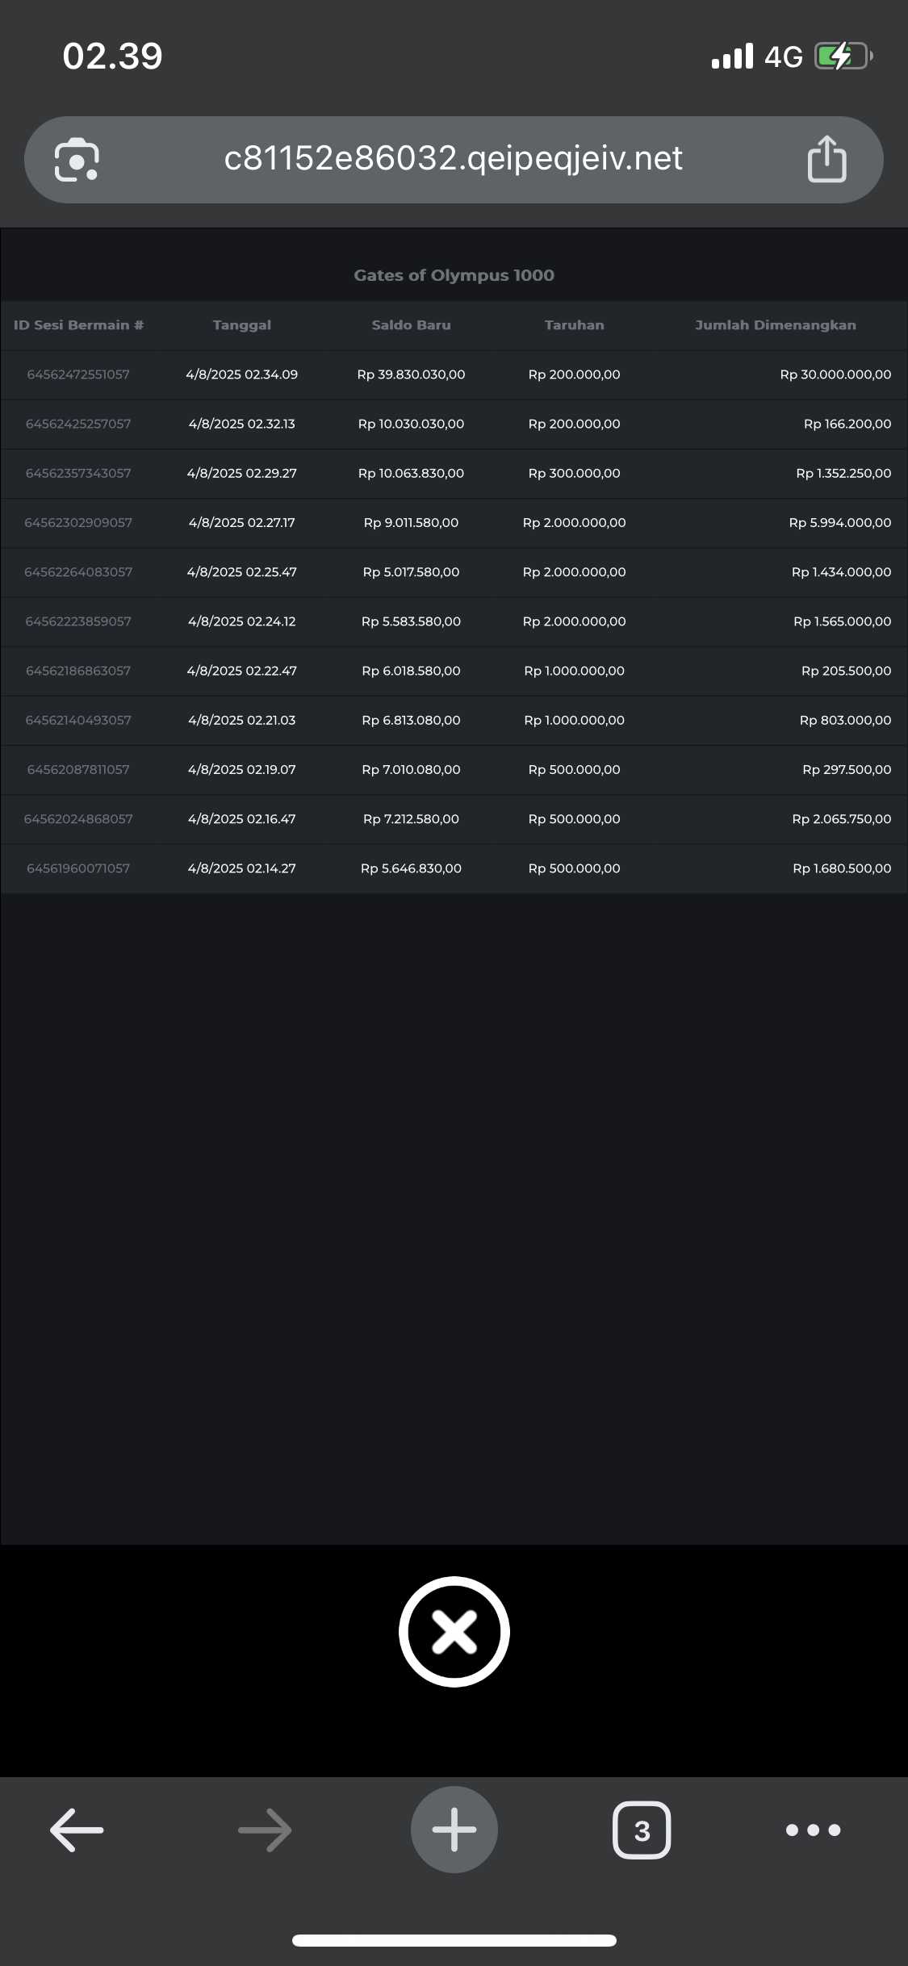Open session ID 64561960071057
The height and width of the screenshot is (1966, 908).
(x=78, y=868)
